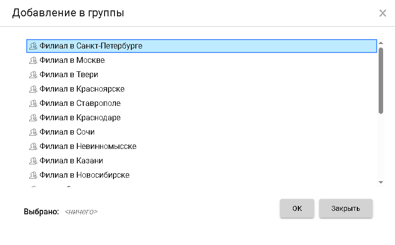Select the row Филиал в Казани

point(202,161)
